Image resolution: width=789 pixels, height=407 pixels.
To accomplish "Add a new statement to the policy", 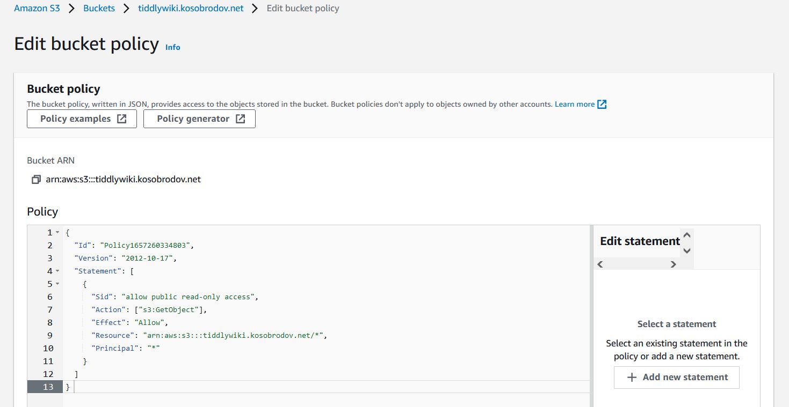I will [677, 378].
